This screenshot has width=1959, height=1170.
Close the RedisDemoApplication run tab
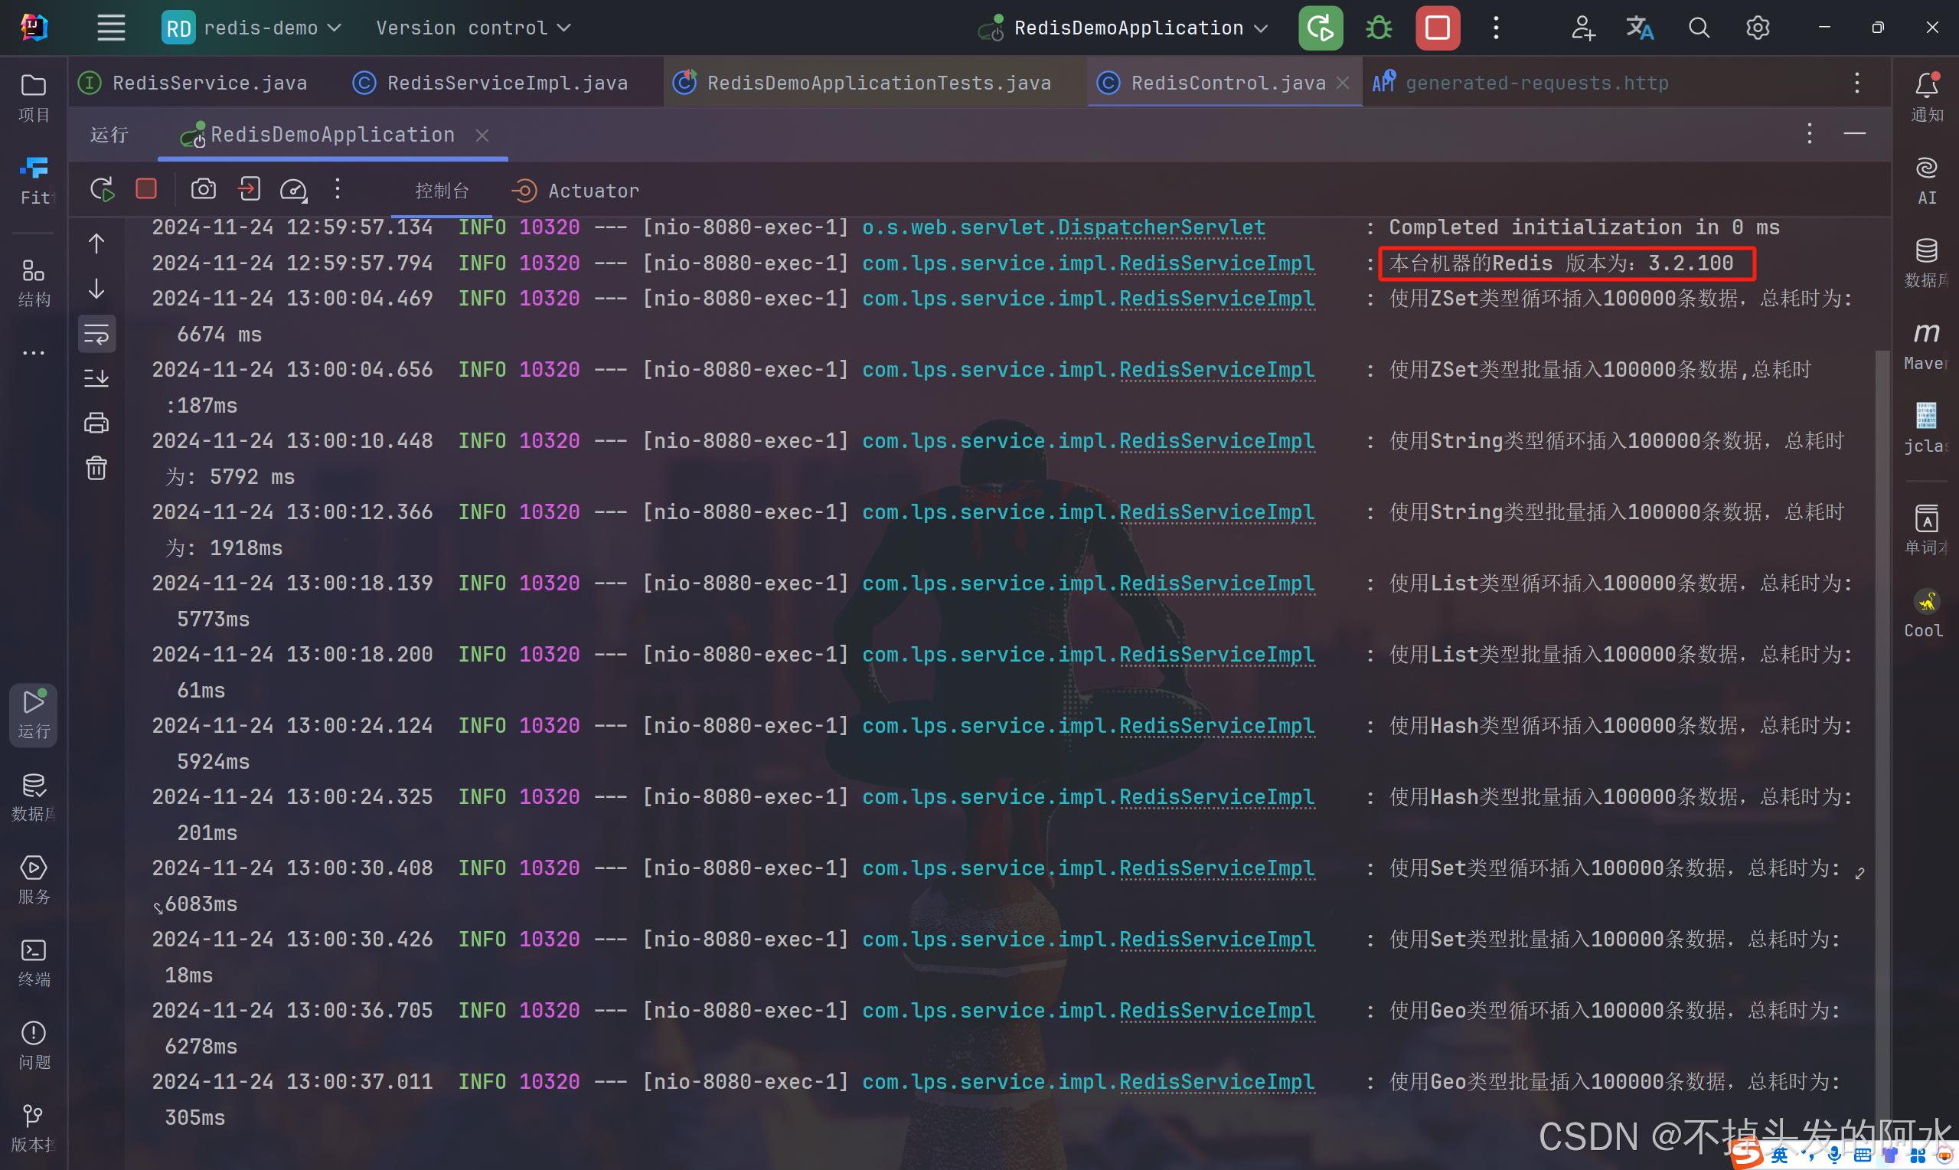[x=482, y=136]
